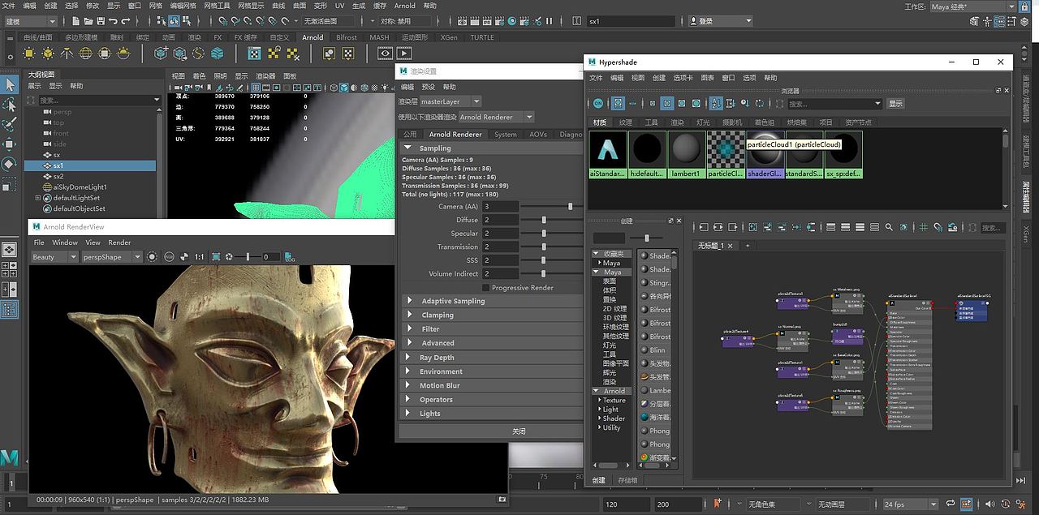Open the Beauty AOV dropdown in RenderView

tap(54, 256)
